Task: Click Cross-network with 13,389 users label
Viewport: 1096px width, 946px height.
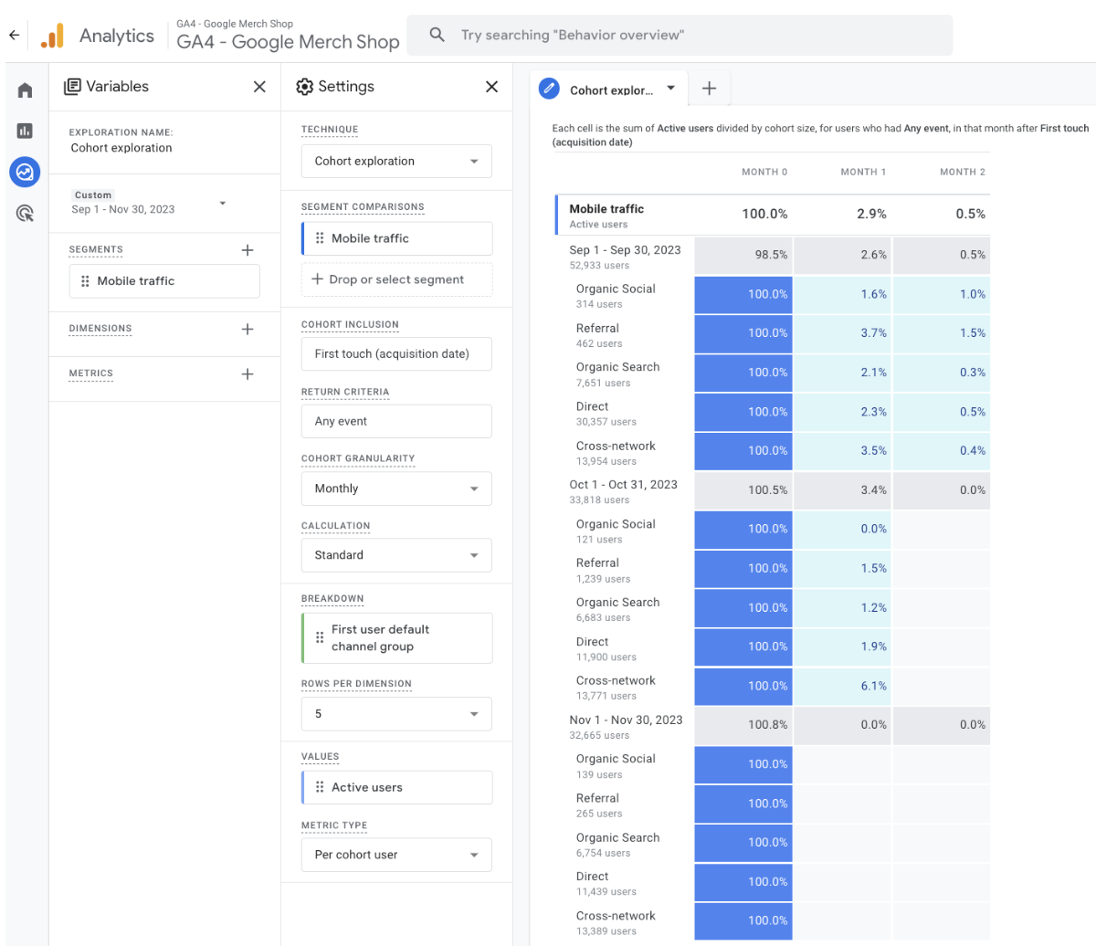Action: point(616,922)
